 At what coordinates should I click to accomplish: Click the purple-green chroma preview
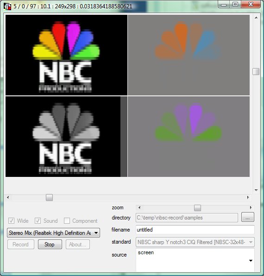189,137
